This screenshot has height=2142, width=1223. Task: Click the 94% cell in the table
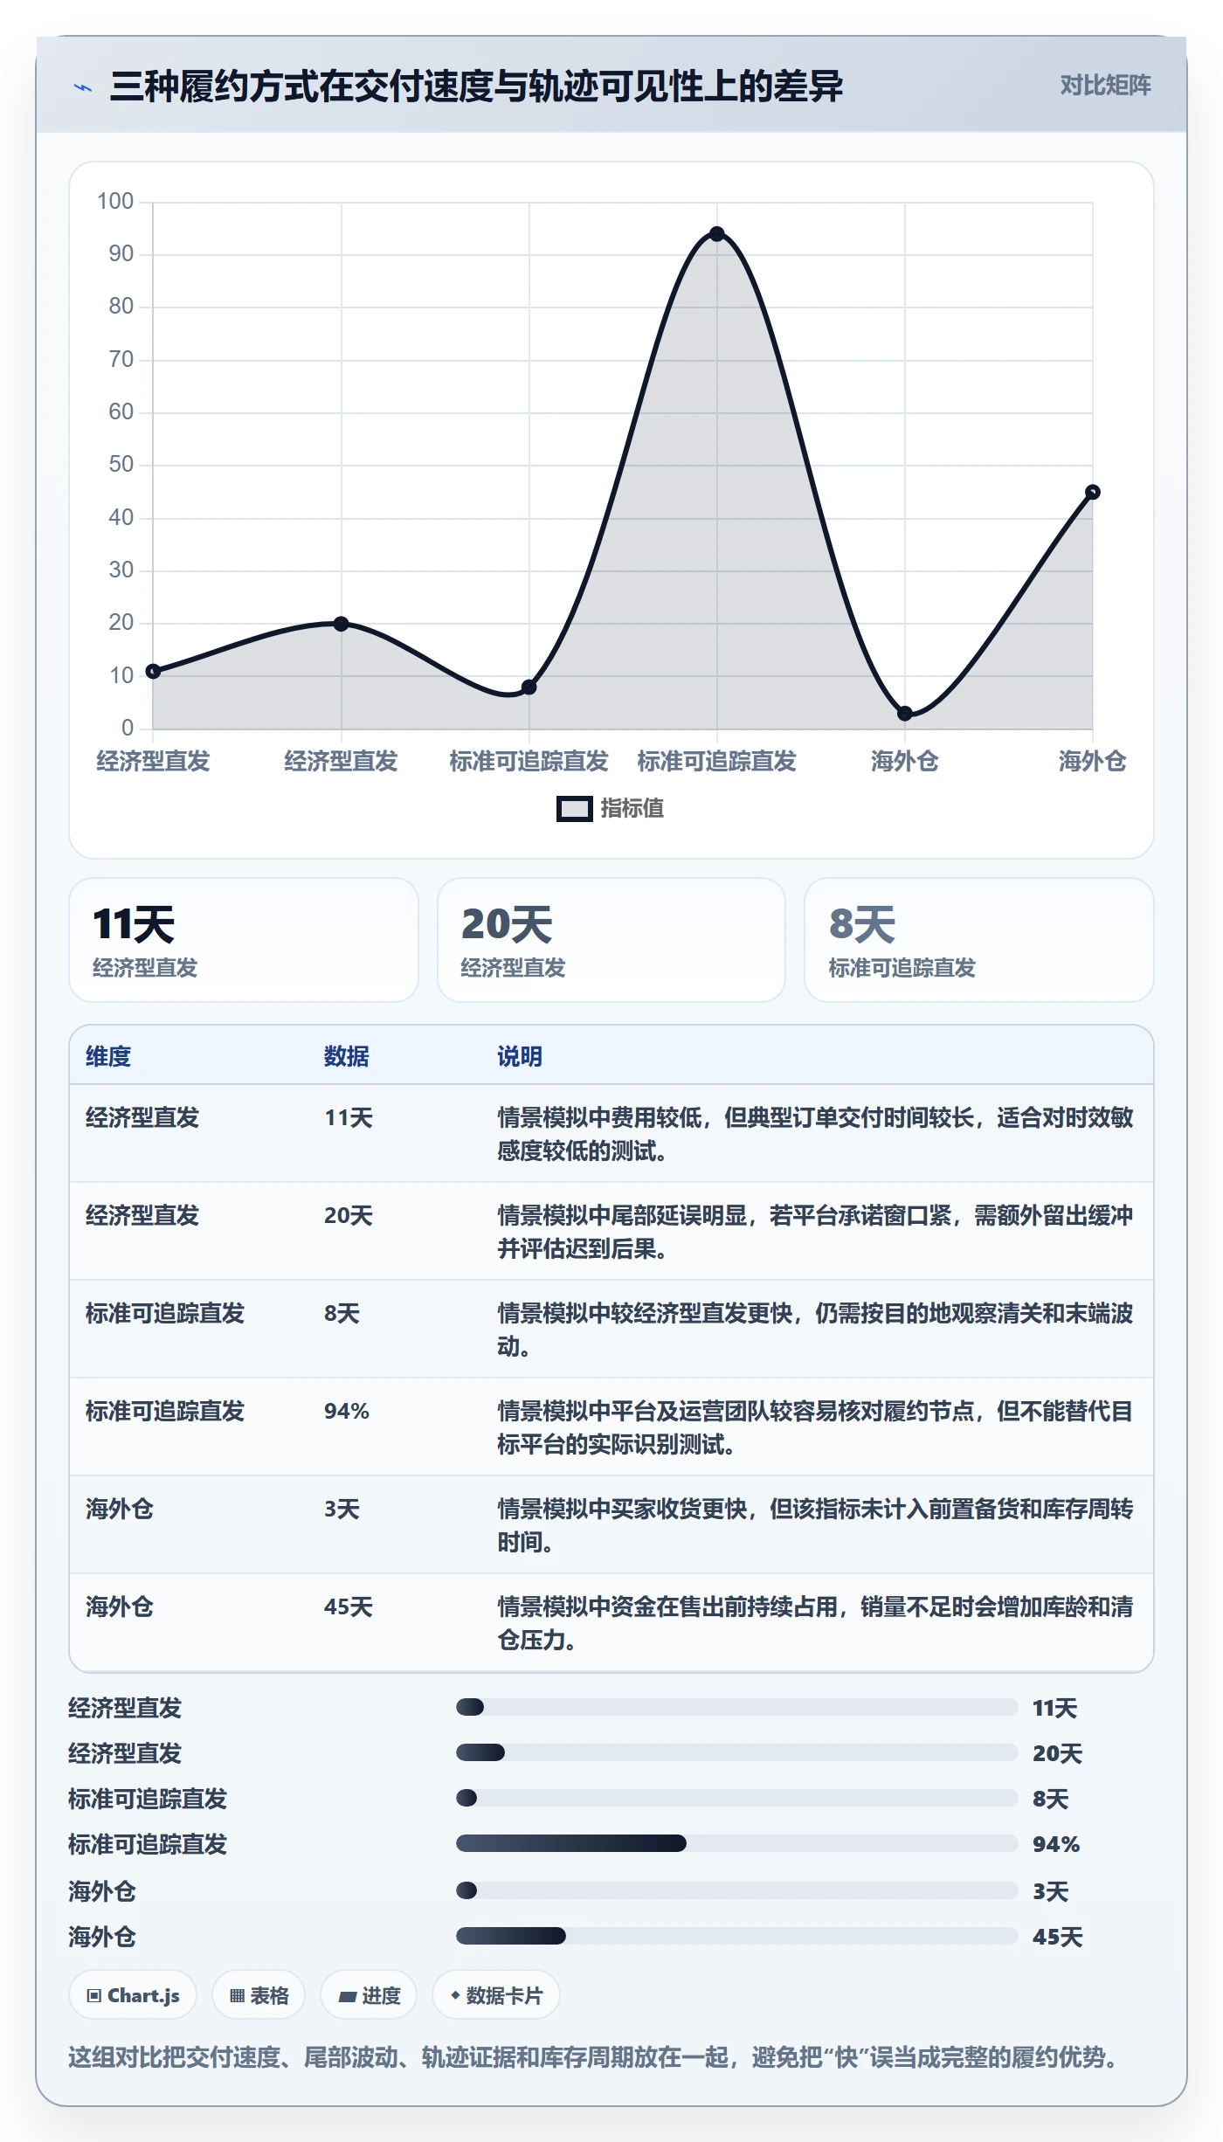click(347, 1411)
